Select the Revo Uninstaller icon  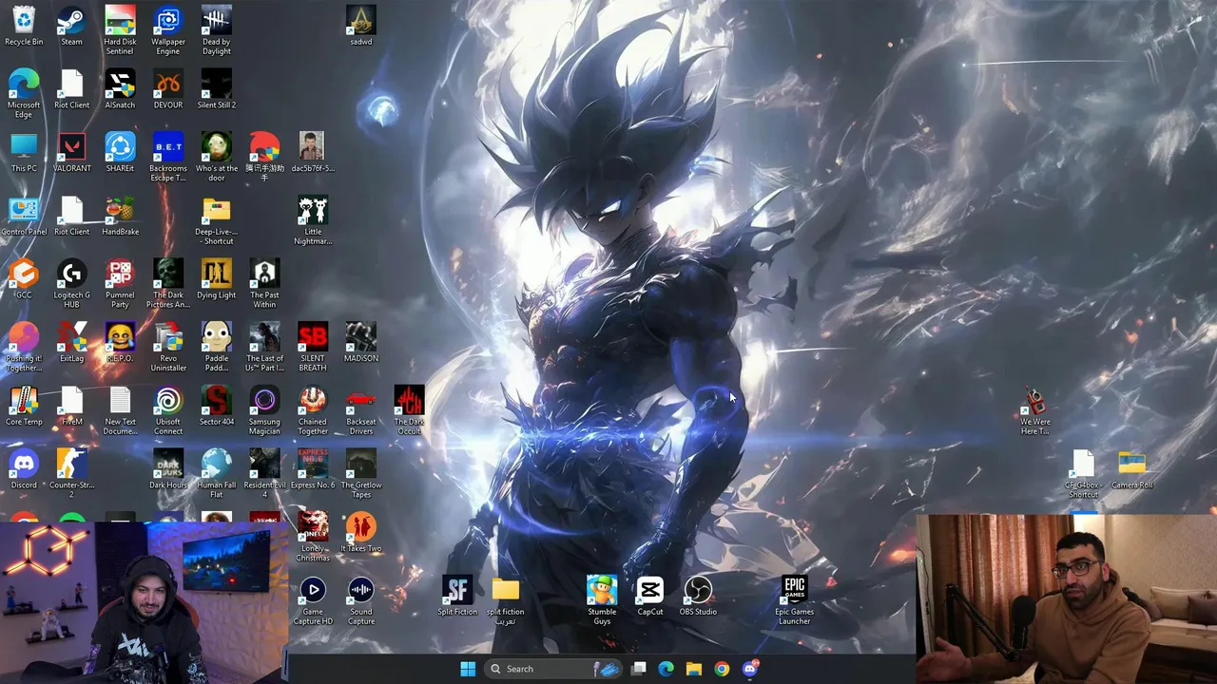point(168,348)
